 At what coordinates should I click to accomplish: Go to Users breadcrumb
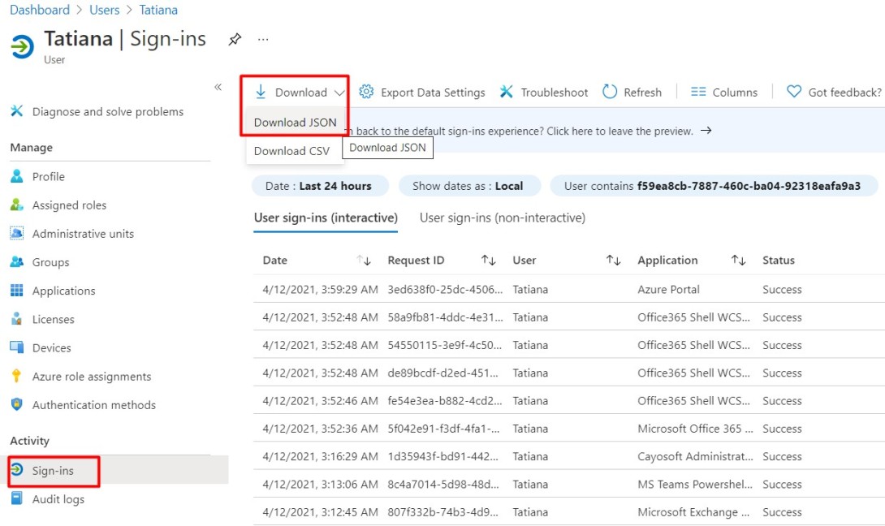point(105,10)
